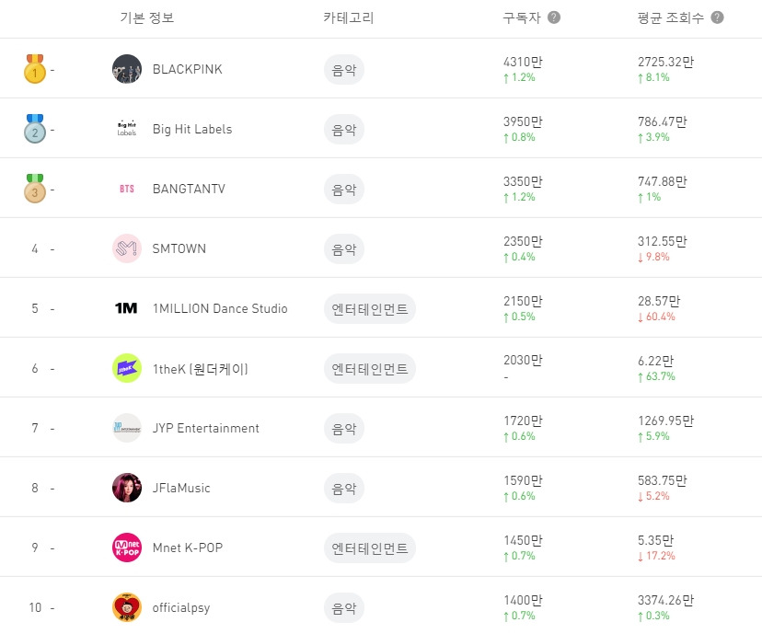Click the bronze medal icon for rank 3
Screen dimensions: 762x634
pyautogui.click(x=34, y=189)
